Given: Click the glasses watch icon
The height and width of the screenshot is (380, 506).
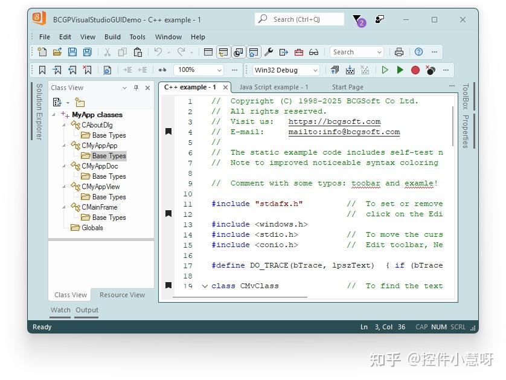Looking at the screenshot, I should coord(313,52).
